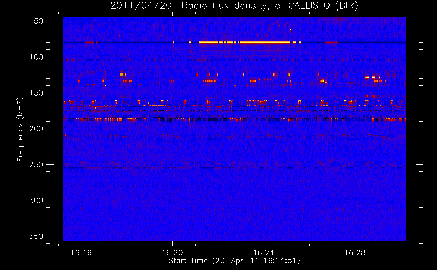Click the plot title "2011/04/20 Radio flux density, e-CALLISTO (BIR)"
This screenshot has height=270, width=437.
click(234, 6)
